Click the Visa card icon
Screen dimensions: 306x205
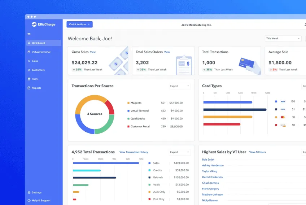click(283, 101)
